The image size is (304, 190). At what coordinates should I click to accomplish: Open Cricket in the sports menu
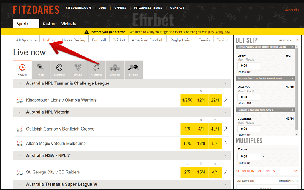click(119, 40)
